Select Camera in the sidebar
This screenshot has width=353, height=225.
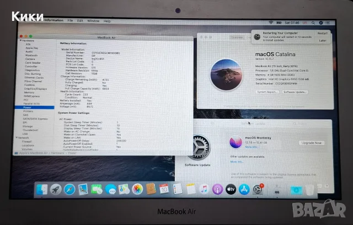click(x=30, y=59)
